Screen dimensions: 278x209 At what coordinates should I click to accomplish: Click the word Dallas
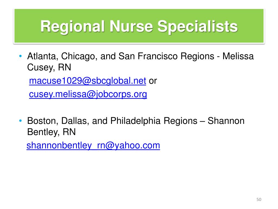coord(74,121)
